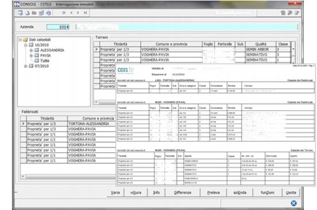Expand the ALESSANDRIA tree node
317x210 pixels.
[x=31, y=50]
